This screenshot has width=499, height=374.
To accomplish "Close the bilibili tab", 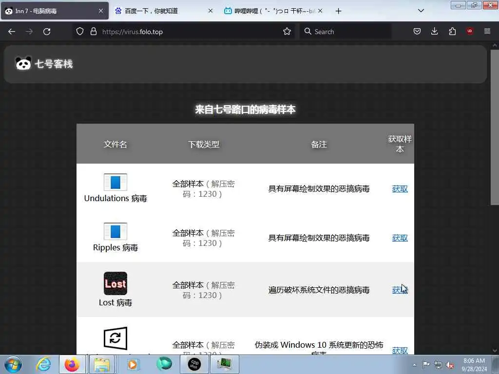I will tap(320, 11).
